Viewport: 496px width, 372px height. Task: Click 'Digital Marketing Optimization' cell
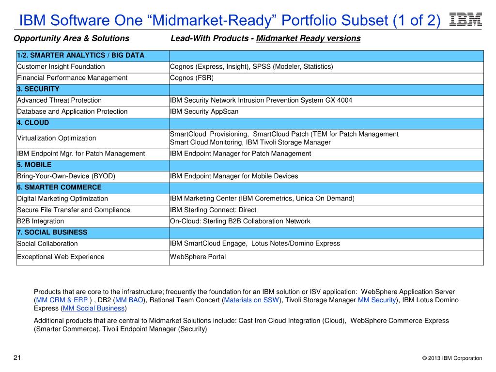point(93,199)
